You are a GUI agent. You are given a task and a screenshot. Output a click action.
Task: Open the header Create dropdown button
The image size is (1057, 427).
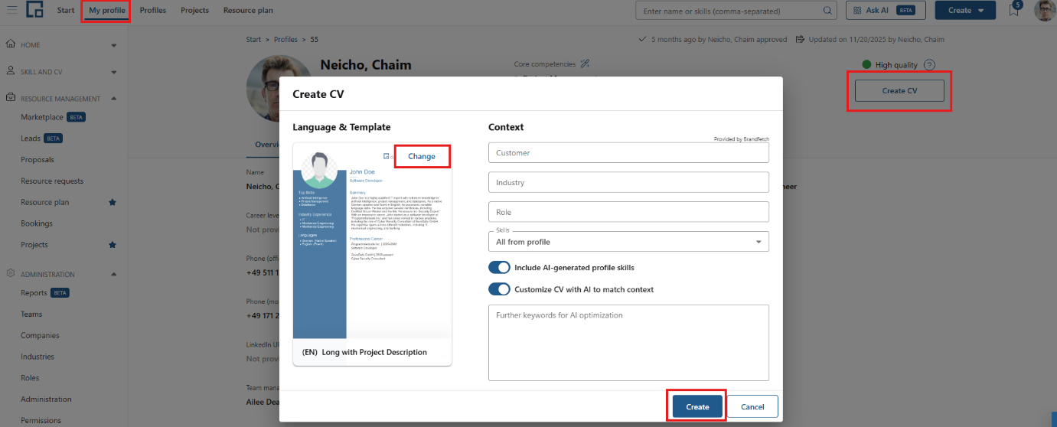coord(965,11)
